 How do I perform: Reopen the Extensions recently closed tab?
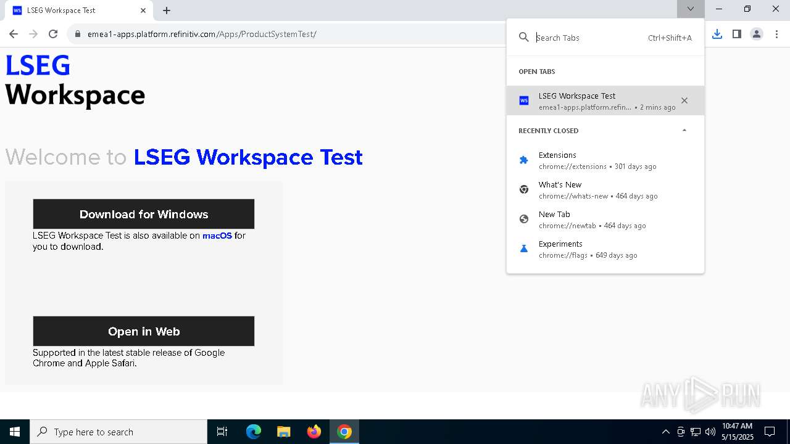click(605, 160)
